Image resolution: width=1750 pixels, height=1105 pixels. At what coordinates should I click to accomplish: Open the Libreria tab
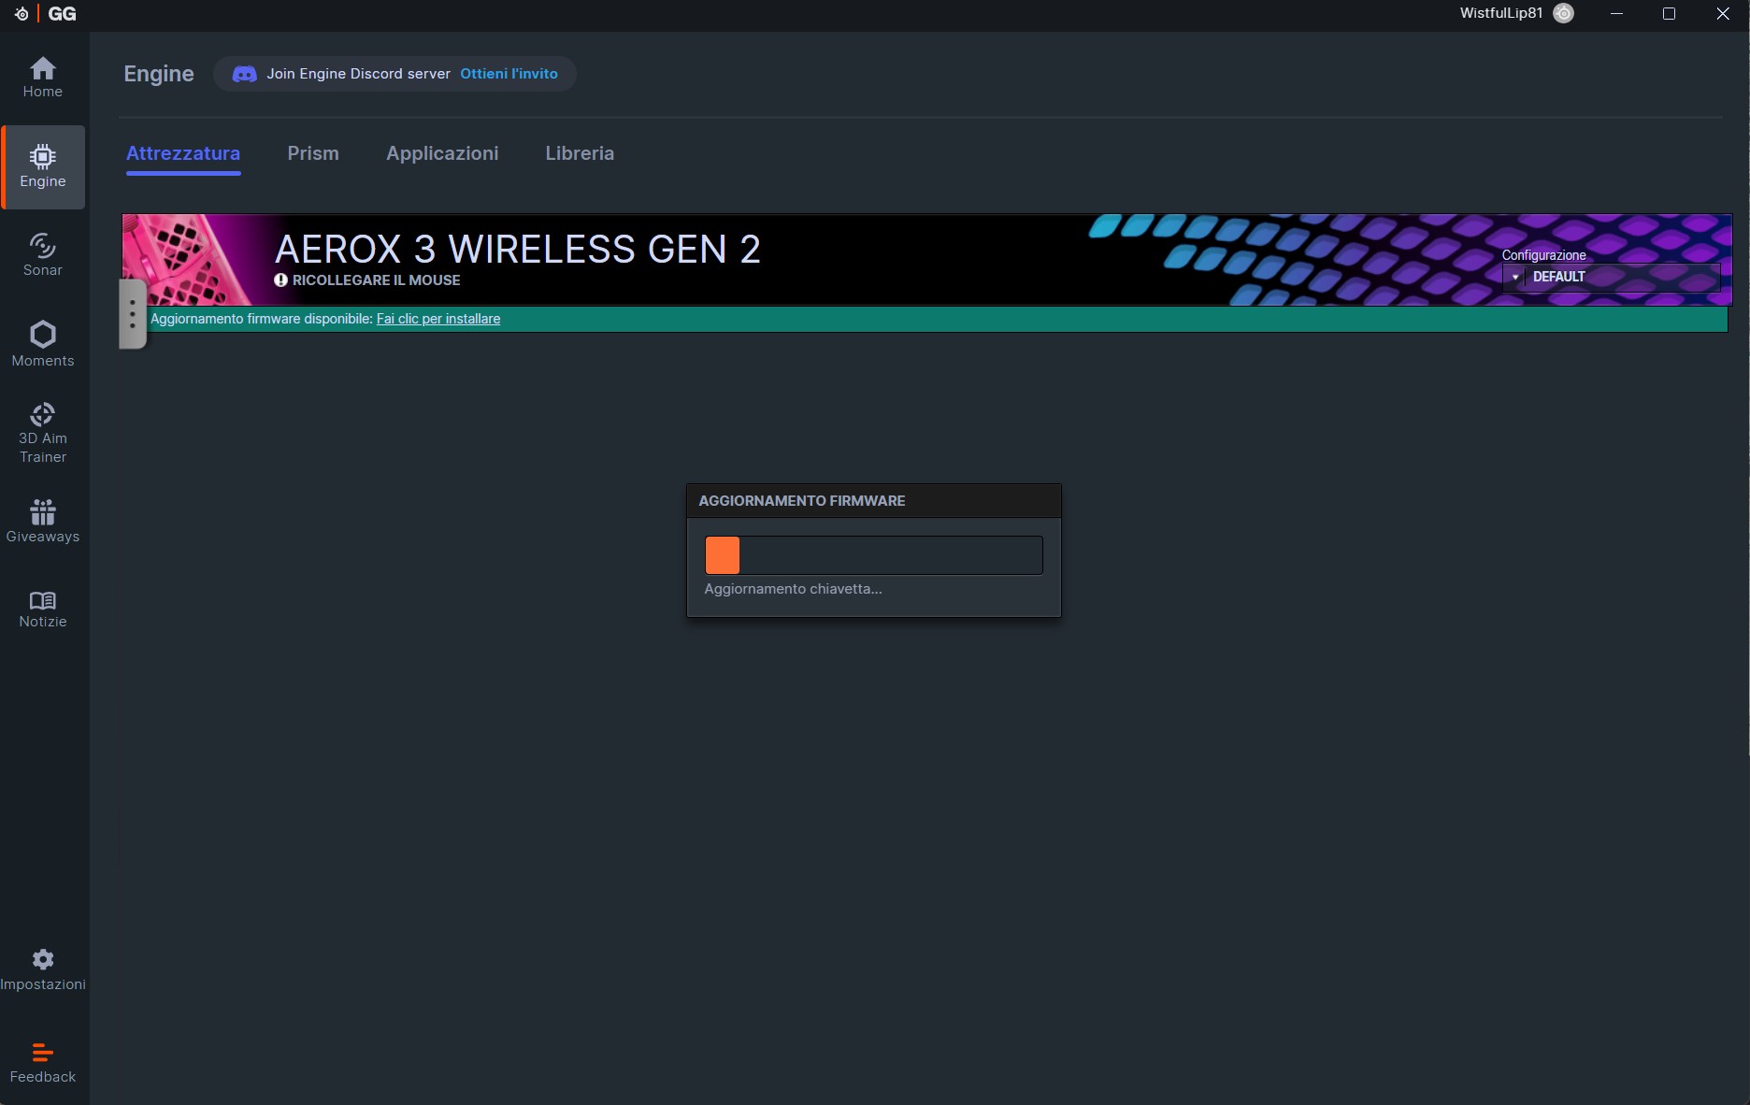[x=580, y=153]
